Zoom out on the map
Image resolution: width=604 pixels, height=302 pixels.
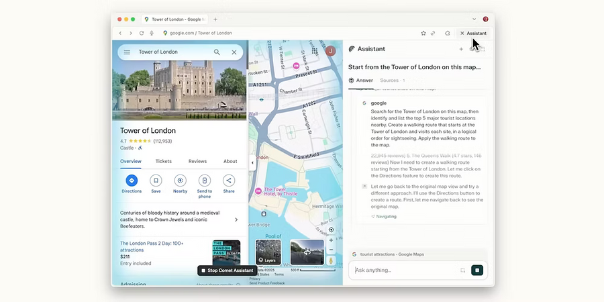tap(331, 250)
